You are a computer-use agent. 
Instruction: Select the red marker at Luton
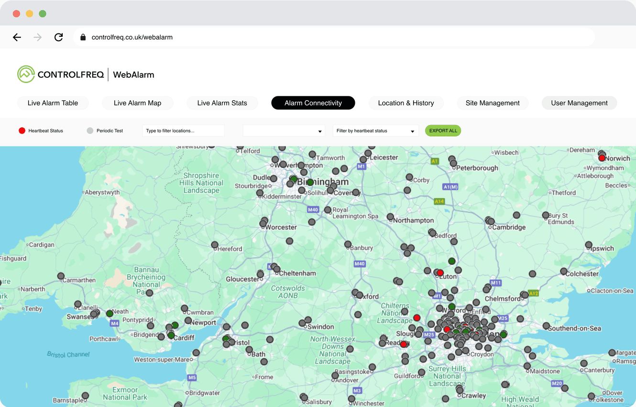tap(440, 273)
